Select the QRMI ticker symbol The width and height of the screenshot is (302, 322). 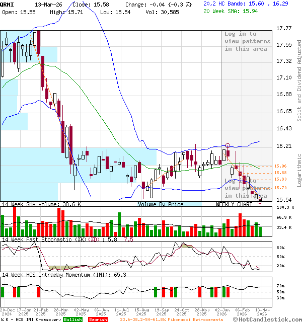tap(8, 4)
